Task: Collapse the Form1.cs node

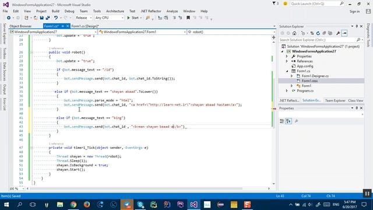Action: point(287,71)
